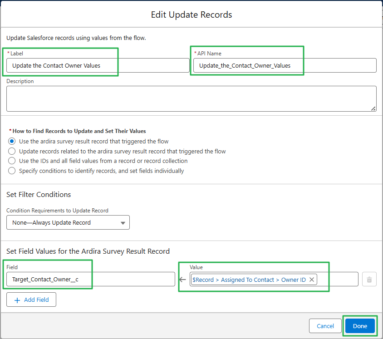Image resolution: width=383 pixels, height=339 pixels.
Task: Open Condition Requirements to Update Record dropdown
Action: (x=68, y=222)
